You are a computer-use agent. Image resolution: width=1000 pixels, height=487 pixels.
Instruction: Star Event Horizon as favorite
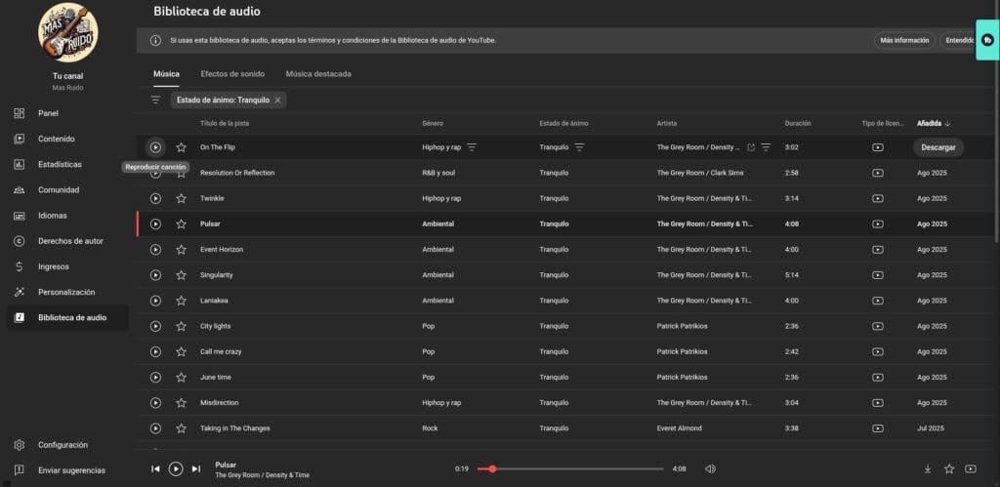(x=181, y=249)
